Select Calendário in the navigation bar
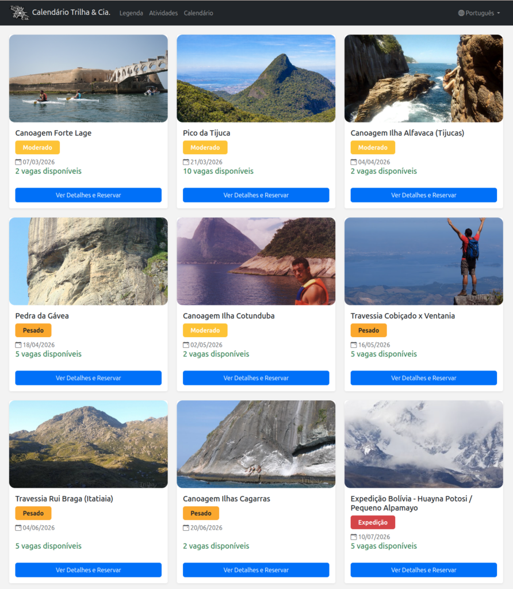The image size is (513, 589). 198,13
